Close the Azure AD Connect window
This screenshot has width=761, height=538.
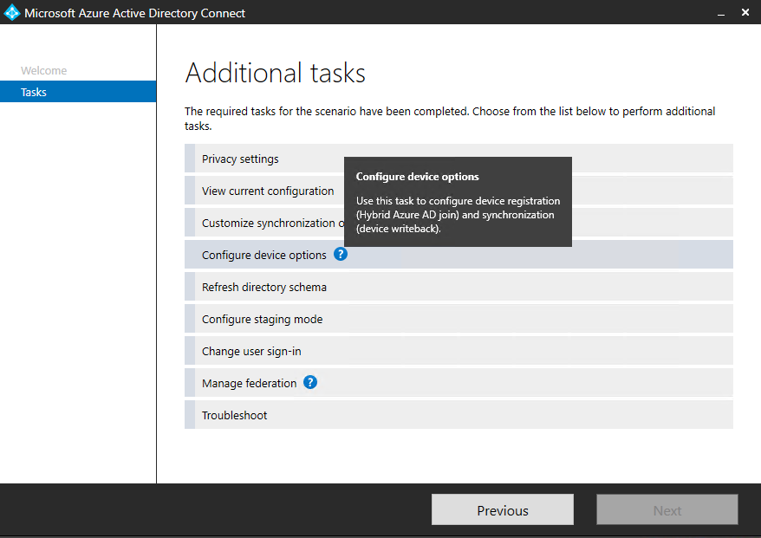click(x=745, y=13)
